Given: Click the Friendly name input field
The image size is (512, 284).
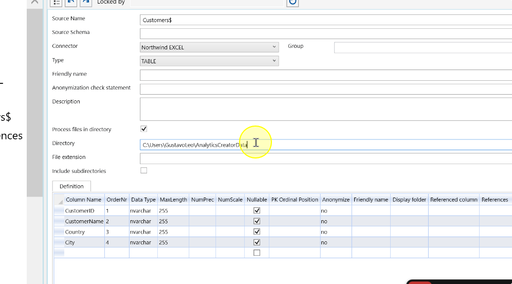Looking at the screenshot, I should (x=326, y=75).
